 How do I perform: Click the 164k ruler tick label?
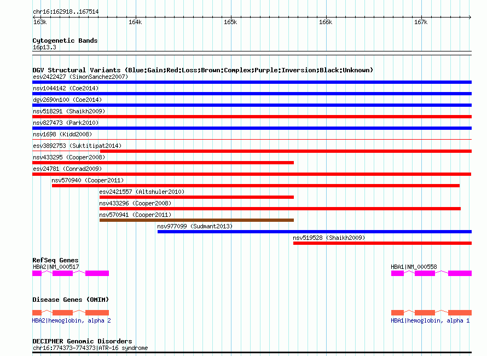click(x=135, y=22)
